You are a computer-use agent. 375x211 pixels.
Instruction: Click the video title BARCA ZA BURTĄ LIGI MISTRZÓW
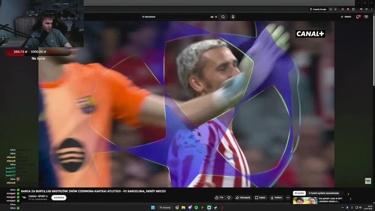click(93, 191)
